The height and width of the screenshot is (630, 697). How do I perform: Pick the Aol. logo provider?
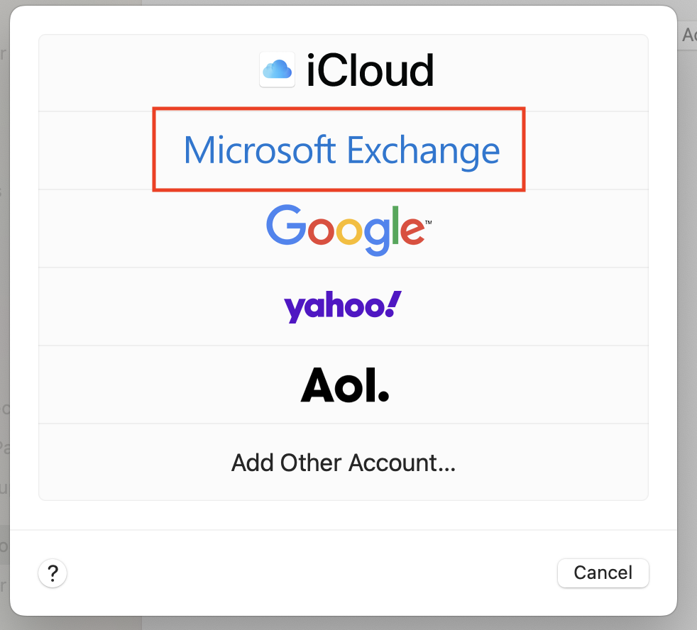[x=345, y=385]
